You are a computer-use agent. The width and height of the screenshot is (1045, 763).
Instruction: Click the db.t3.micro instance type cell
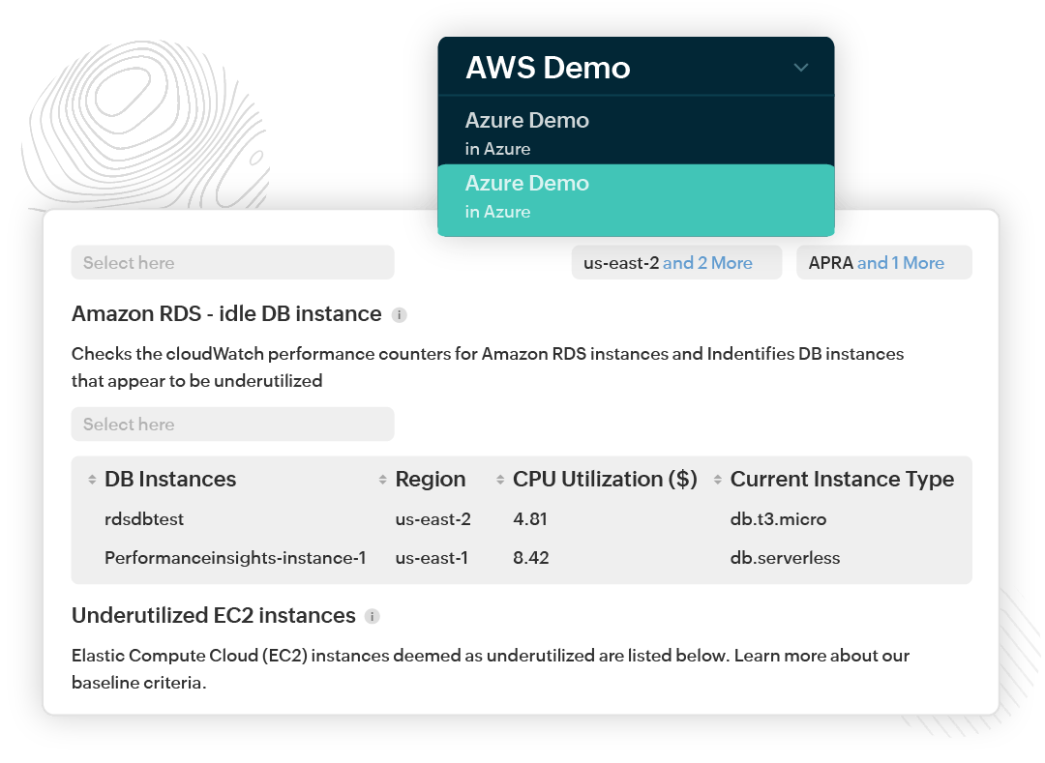point(778,519)
